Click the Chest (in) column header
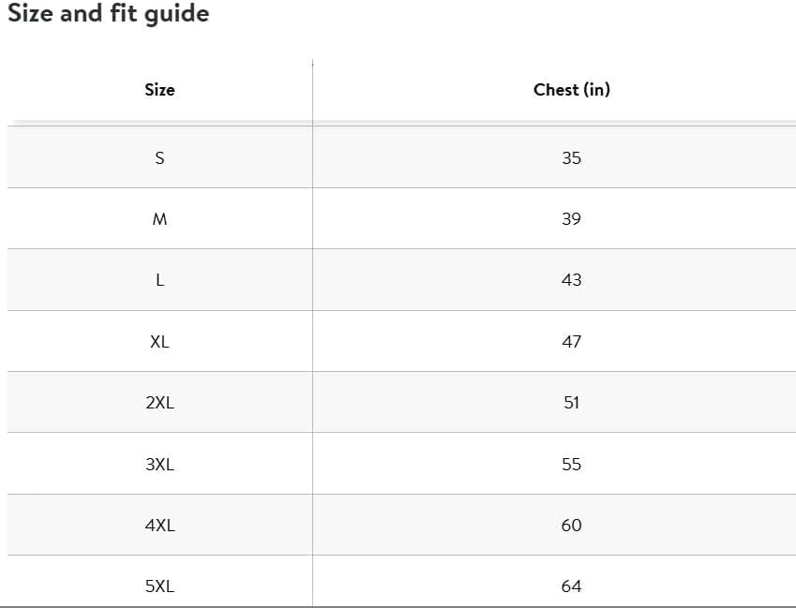 point(571,90)
